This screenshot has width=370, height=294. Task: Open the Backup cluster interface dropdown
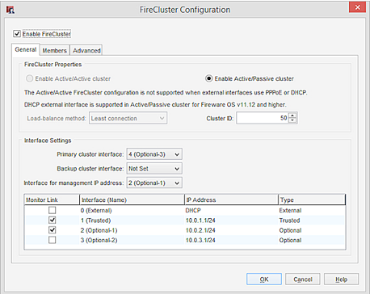pyautogui.click(x=154, y=169)
